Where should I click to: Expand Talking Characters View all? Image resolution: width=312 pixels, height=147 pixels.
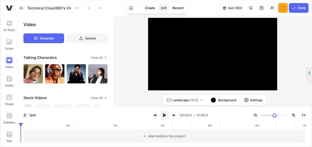[x=99, y=58]
